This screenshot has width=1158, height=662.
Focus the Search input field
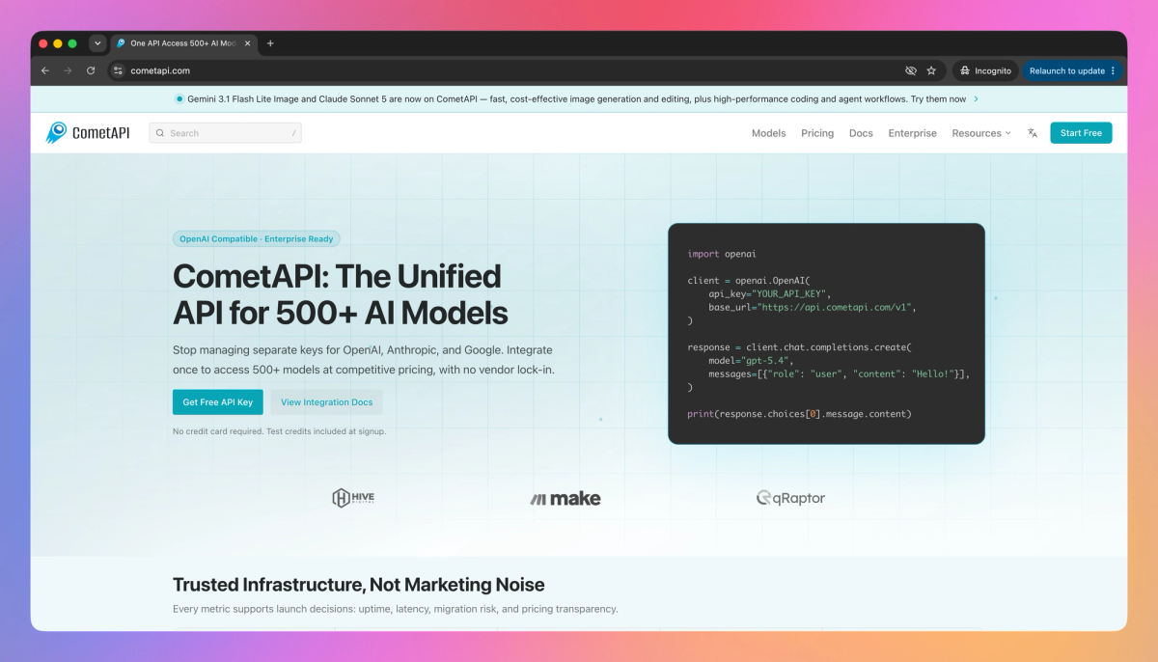(225, 133)
